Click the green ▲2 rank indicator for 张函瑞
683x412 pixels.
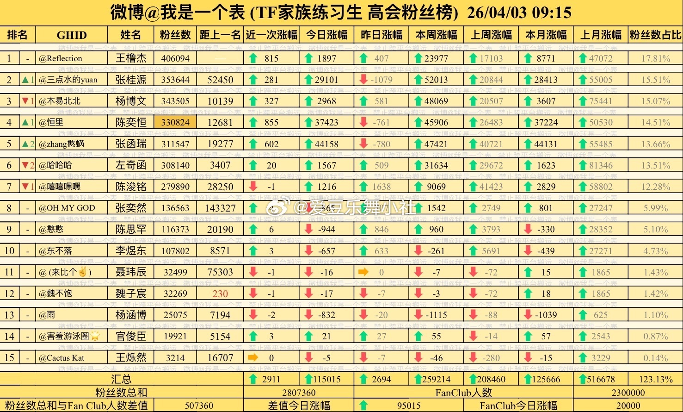pos(27,144)
